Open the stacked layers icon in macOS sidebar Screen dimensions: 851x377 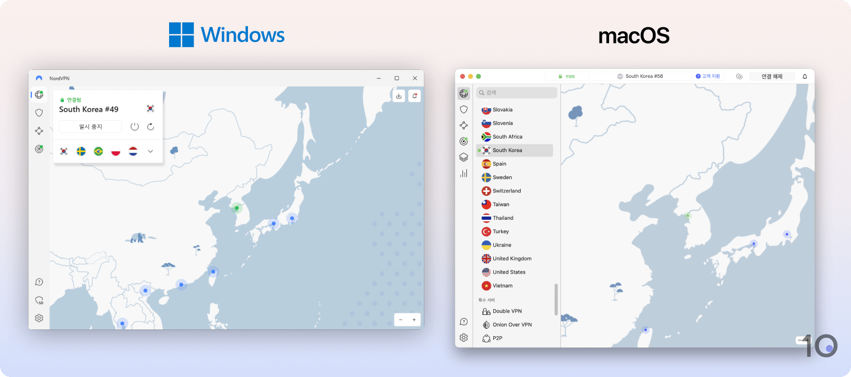[x=464, y=157]
